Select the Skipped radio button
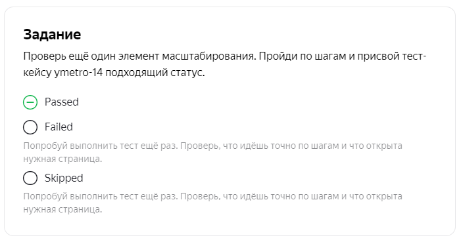The width and height of the screenshot is (461, 242). [30, 178]
